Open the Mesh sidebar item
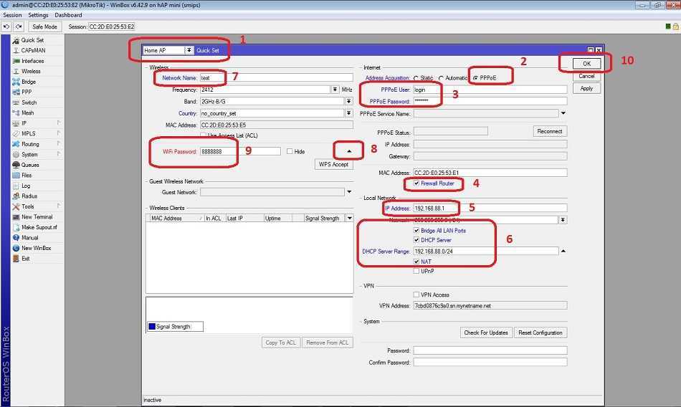The height and width of the screenshot is (407, 681). [x=28, y=113]
